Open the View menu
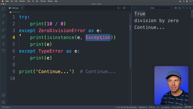This screenshot has width=193, height=109. 29,1
